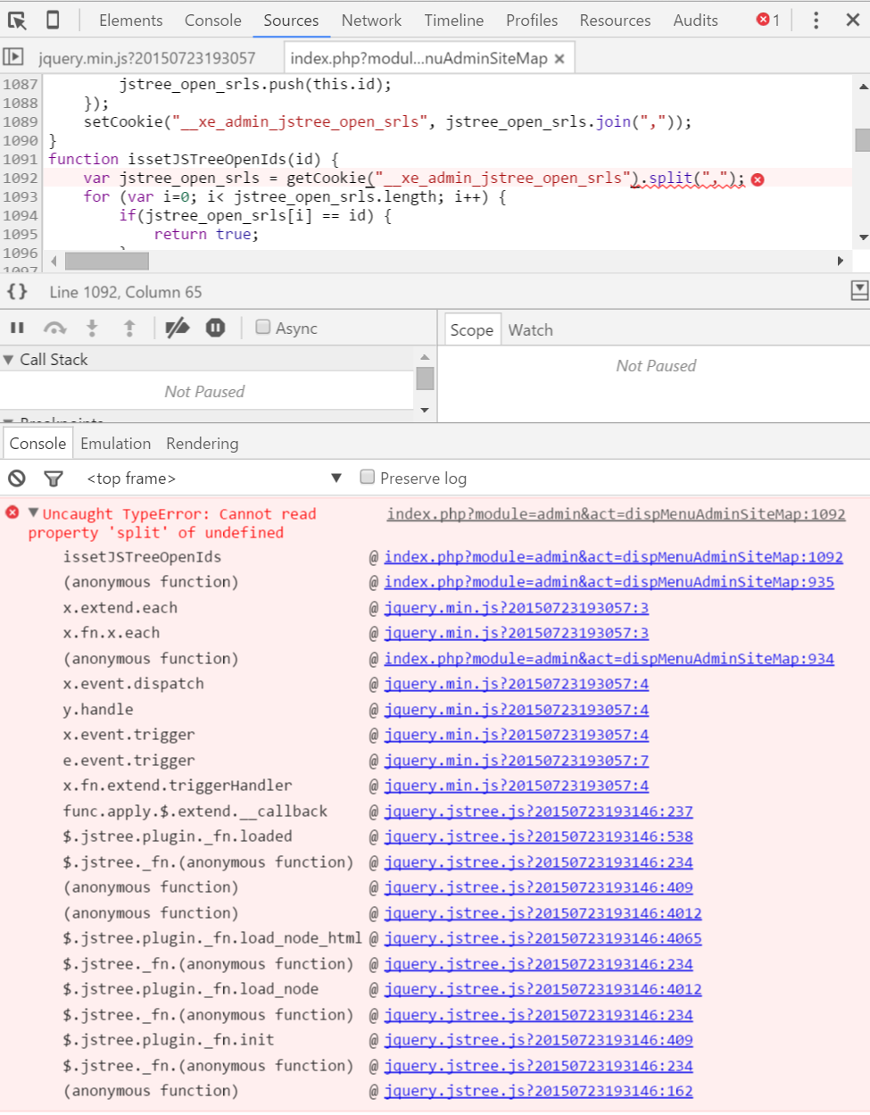Switch to the Network tab
The height and width of the screenshot is (1115, 870).
click(371, 20)
